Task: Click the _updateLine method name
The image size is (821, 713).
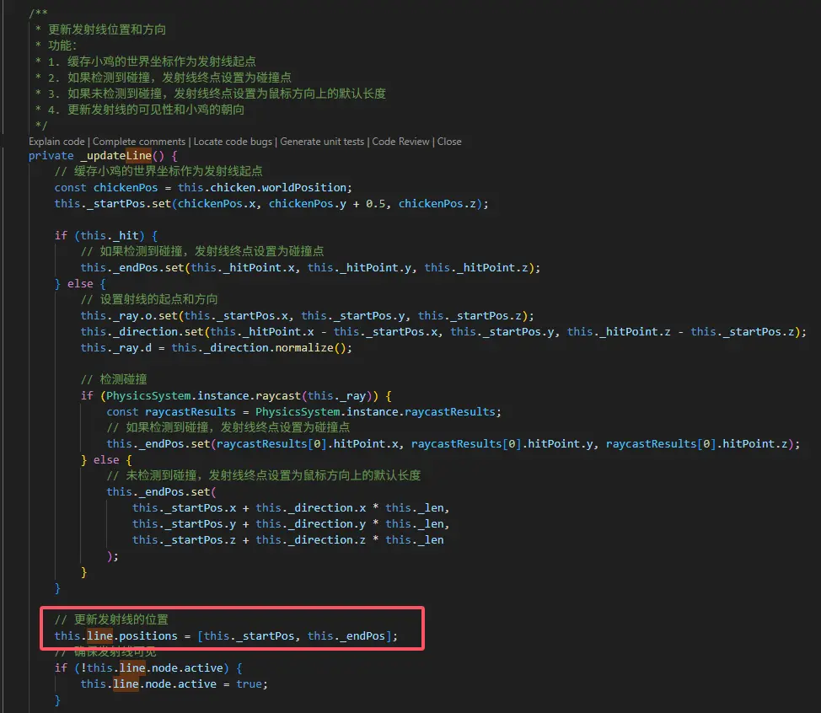Action: tap(115, 155)
